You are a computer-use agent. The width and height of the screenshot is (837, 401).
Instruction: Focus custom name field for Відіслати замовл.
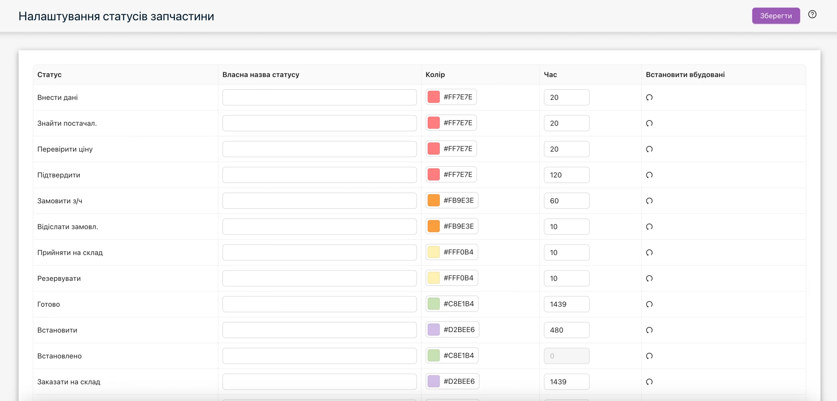[319, 226]
